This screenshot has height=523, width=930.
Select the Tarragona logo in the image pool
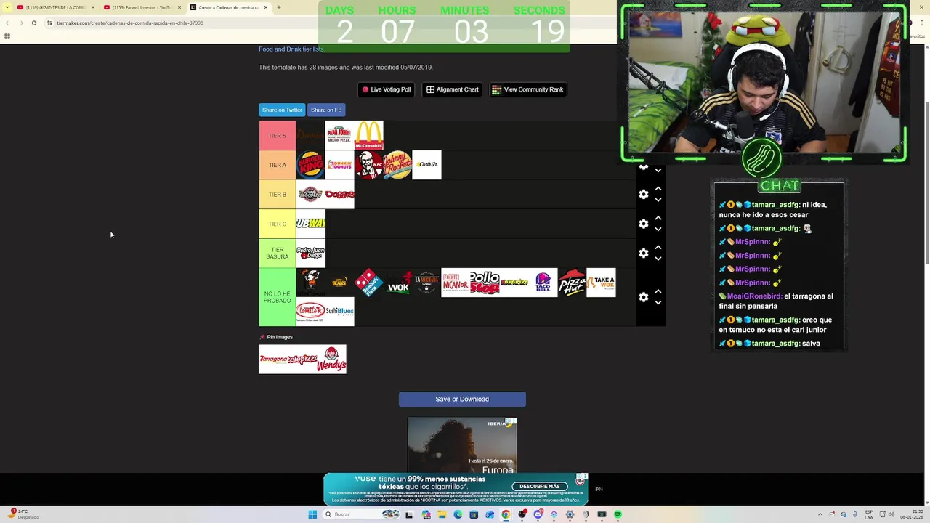[274, 360]
